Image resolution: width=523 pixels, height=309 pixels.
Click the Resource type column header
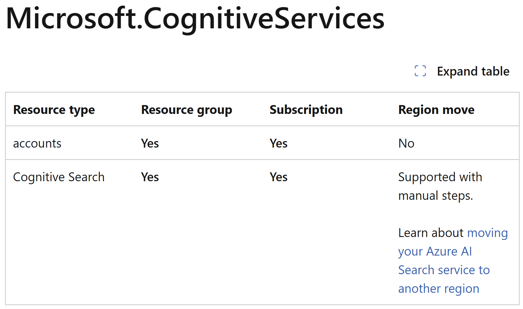(x=54, y=110)
